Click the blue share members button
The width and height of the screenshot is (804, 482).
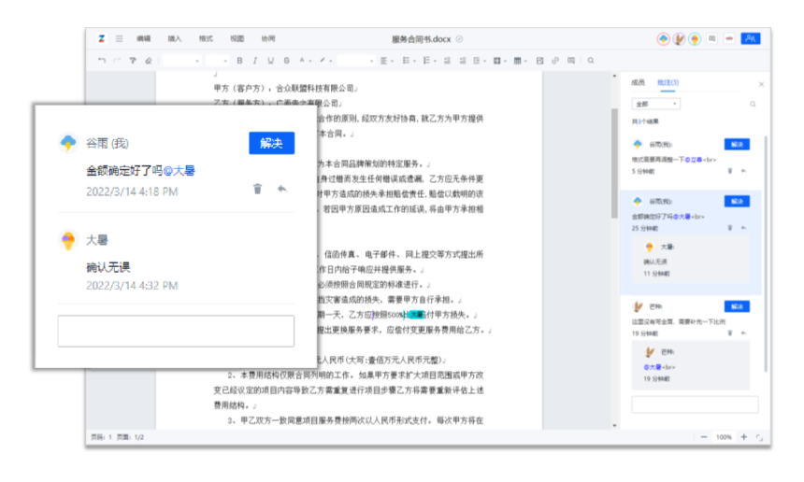[x=750, y=38]
